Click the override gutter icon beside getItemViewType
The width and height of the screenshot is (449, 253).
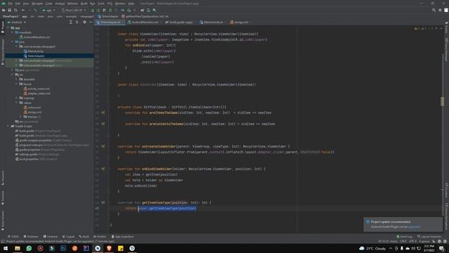tap(103, 202)
